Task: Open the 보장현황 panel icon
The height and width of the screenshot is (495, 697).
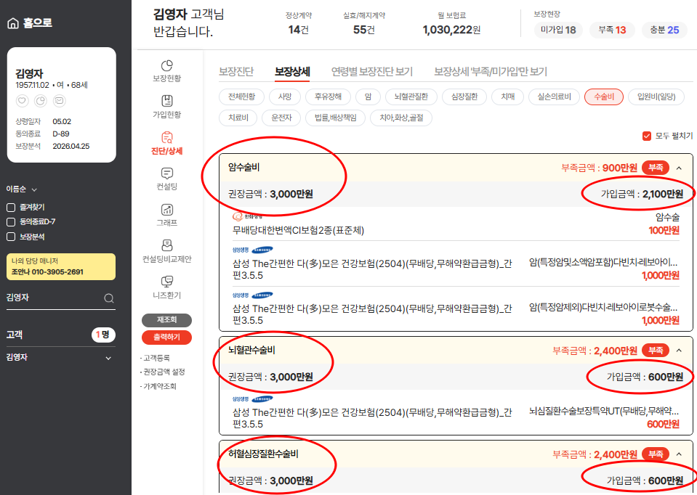Action: pyautogui.click(x=166, y=70)
